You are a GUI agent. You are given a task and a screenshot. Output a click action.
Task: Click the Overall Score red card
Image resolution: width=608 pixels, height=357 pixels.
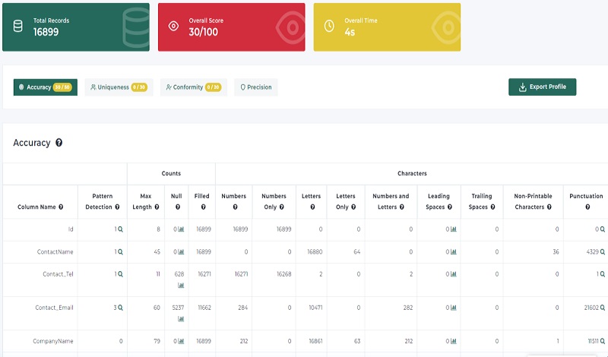[232, 27]
